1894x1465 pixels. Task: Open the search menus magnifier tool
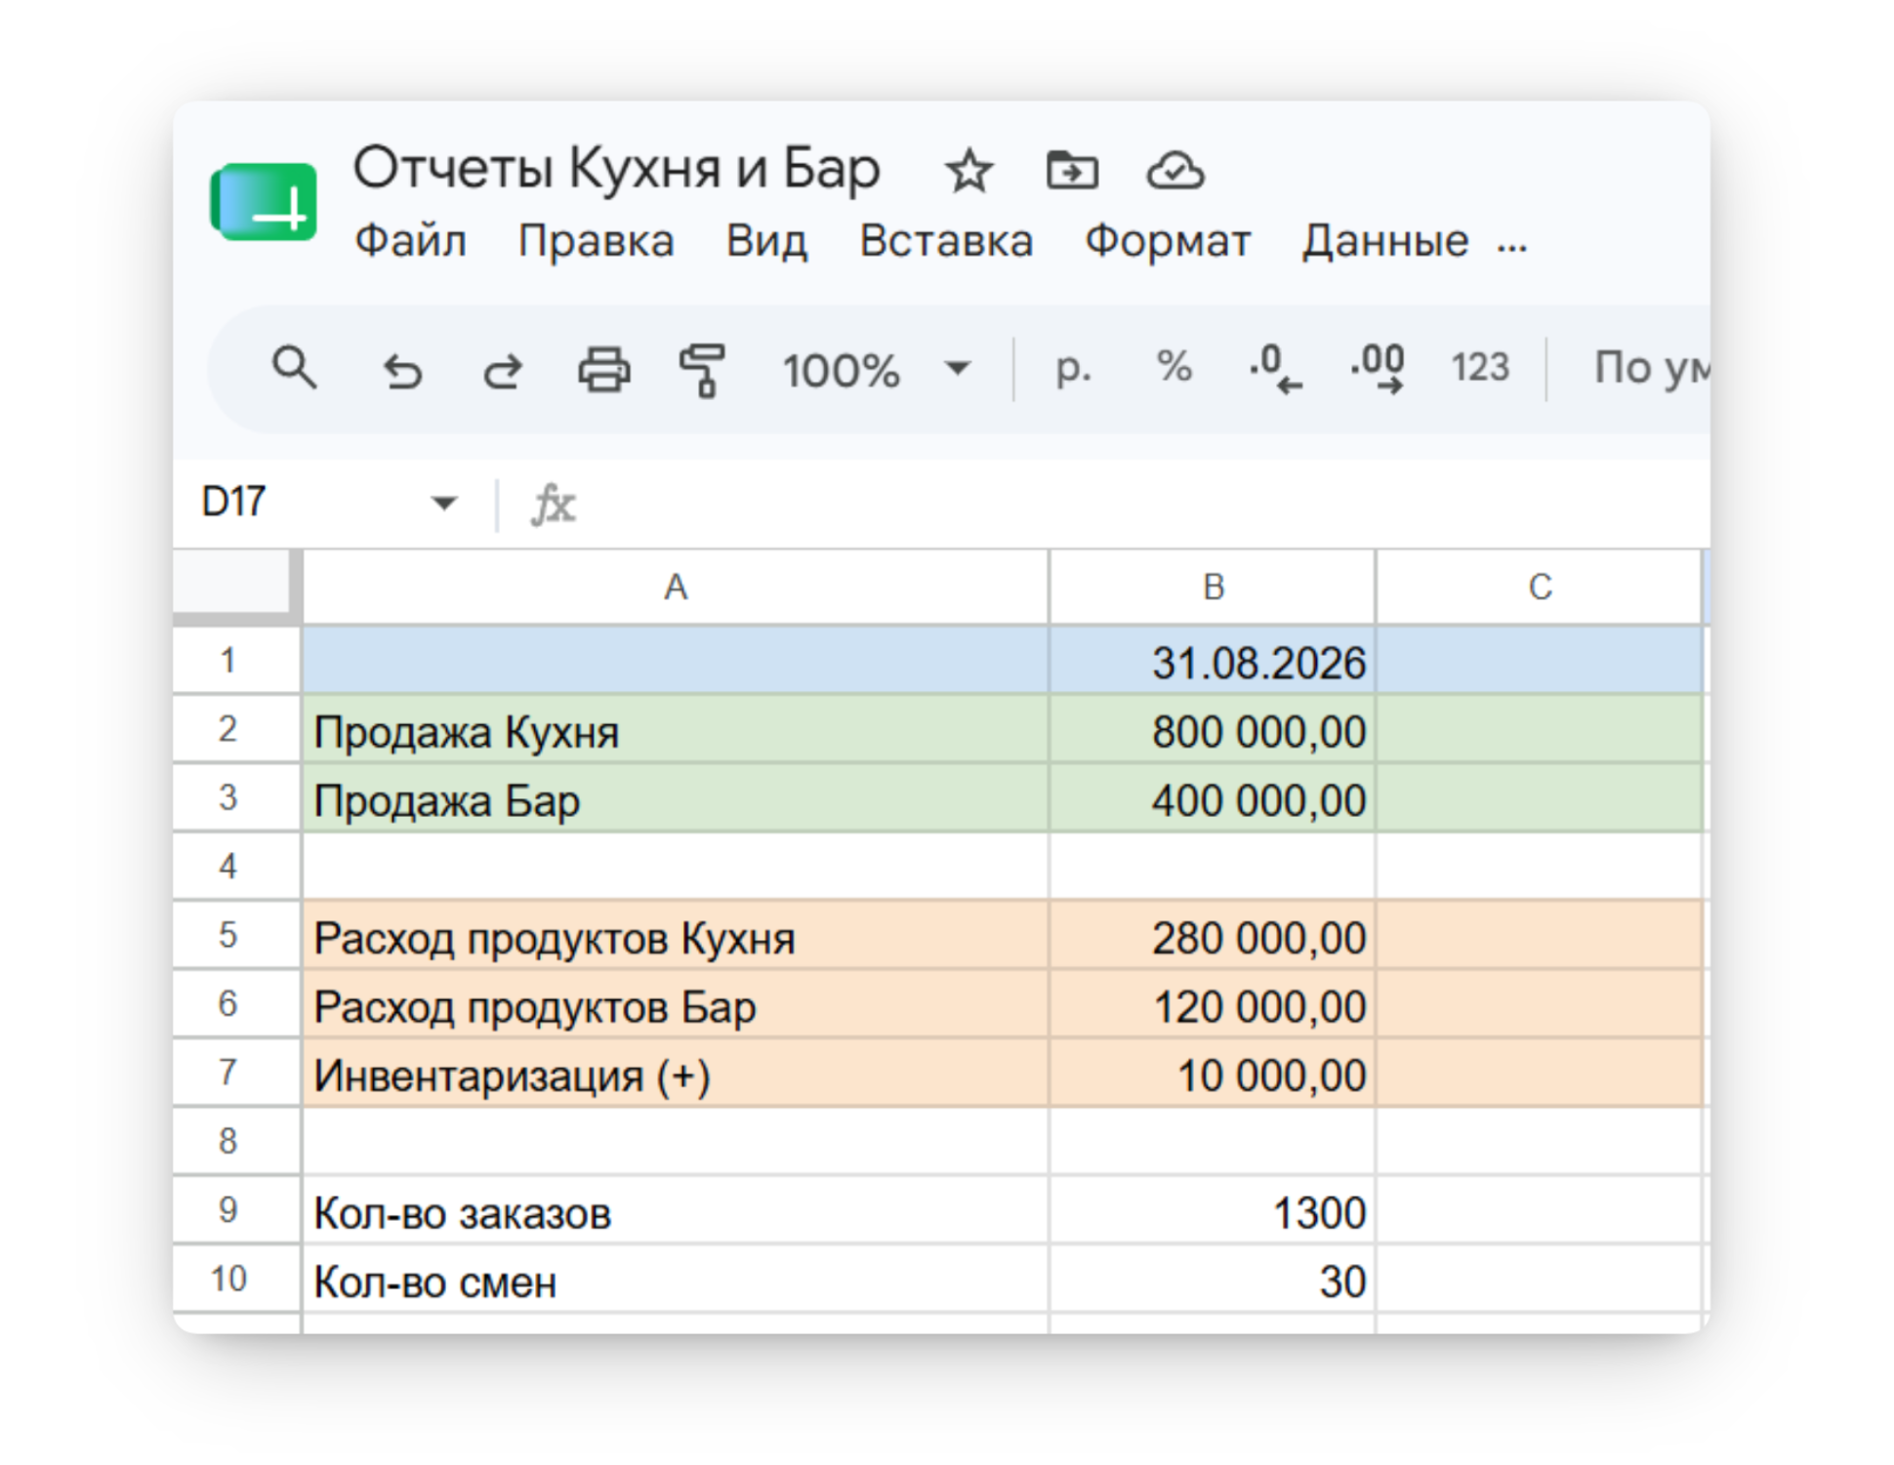294,369
